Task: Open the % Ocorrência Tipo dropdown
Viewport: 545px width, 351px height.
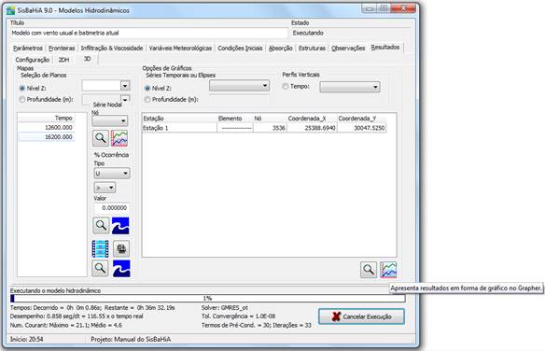Action: (112, 173)
